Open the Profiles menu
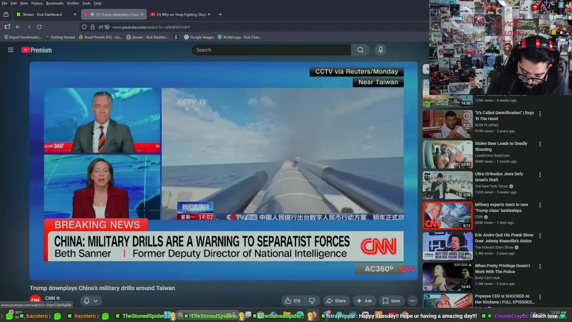 (73, 3)
